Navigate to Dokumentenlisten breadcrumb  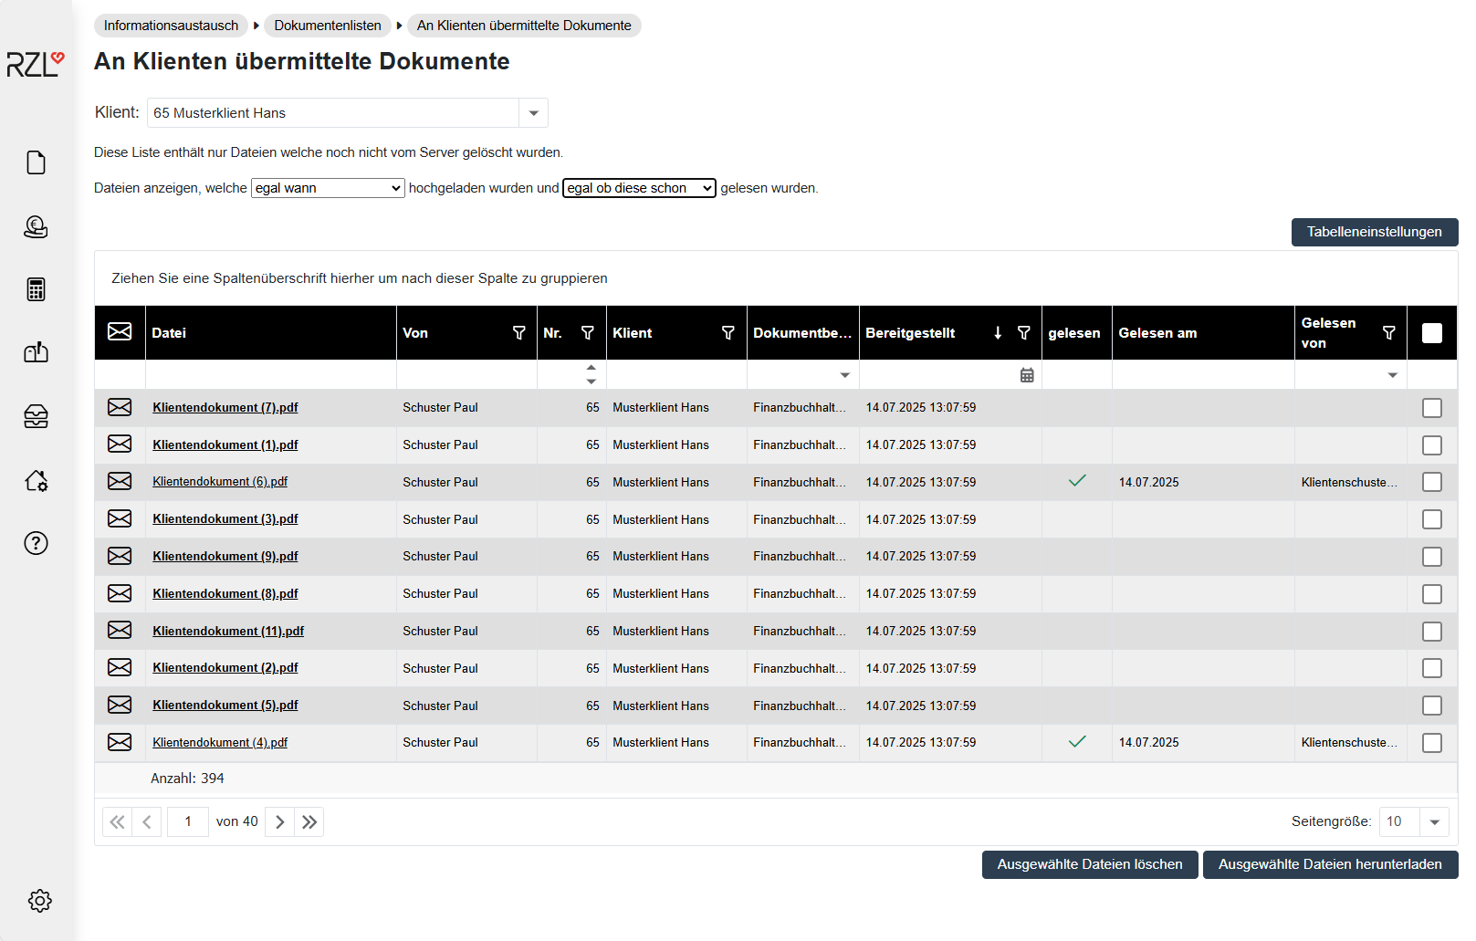328,26
